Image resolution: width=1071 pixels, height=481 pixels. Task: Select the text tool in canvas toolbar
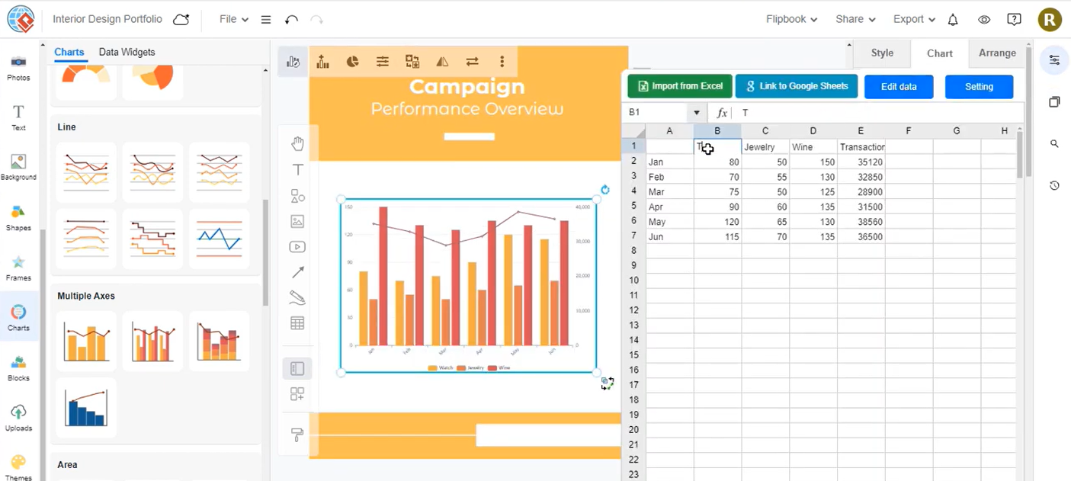click(x=297, y=169)
